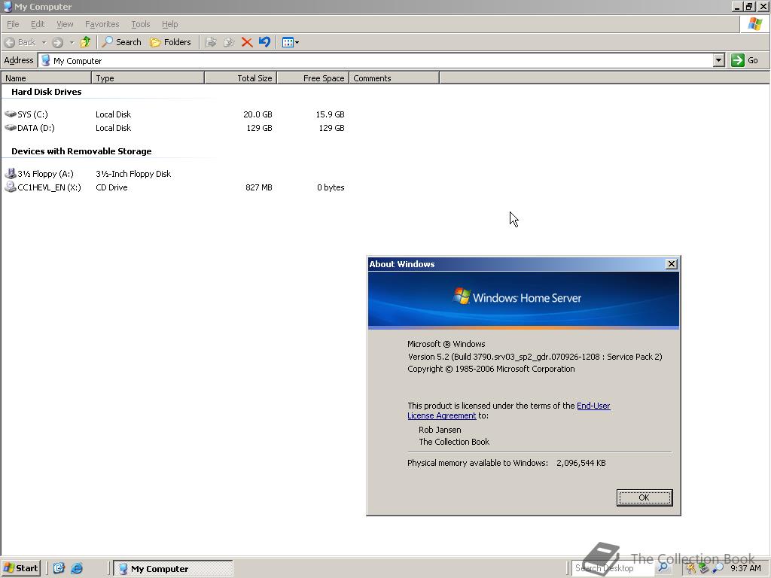Viewport: 771px width, 578px height.
Task: Select the 3½ Floppy (A:) icon
Action: click(x=11, y=174)
